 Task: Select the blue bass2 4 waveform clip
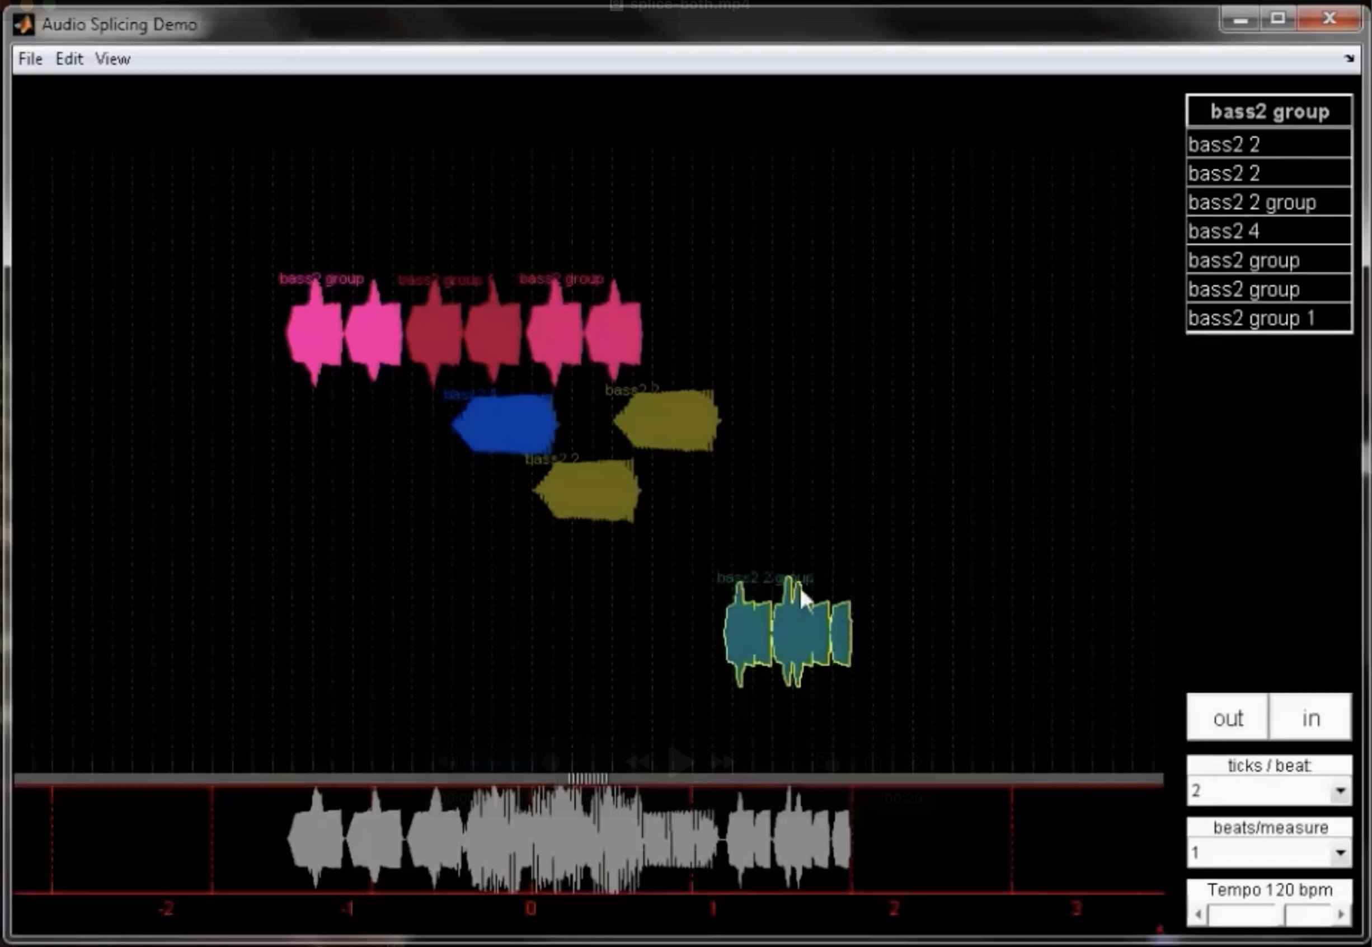pos(505,423)
